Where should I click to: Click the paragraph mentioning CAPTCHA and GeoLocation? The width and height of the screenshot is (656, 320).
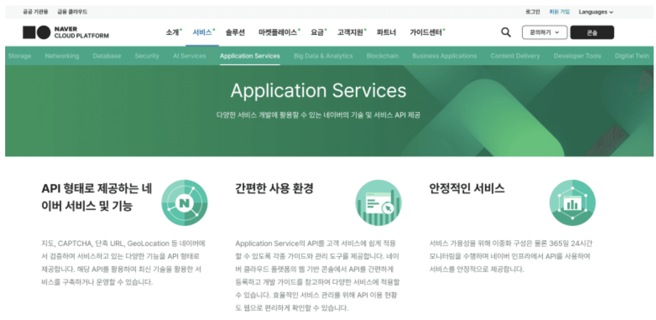click(124, 263)
